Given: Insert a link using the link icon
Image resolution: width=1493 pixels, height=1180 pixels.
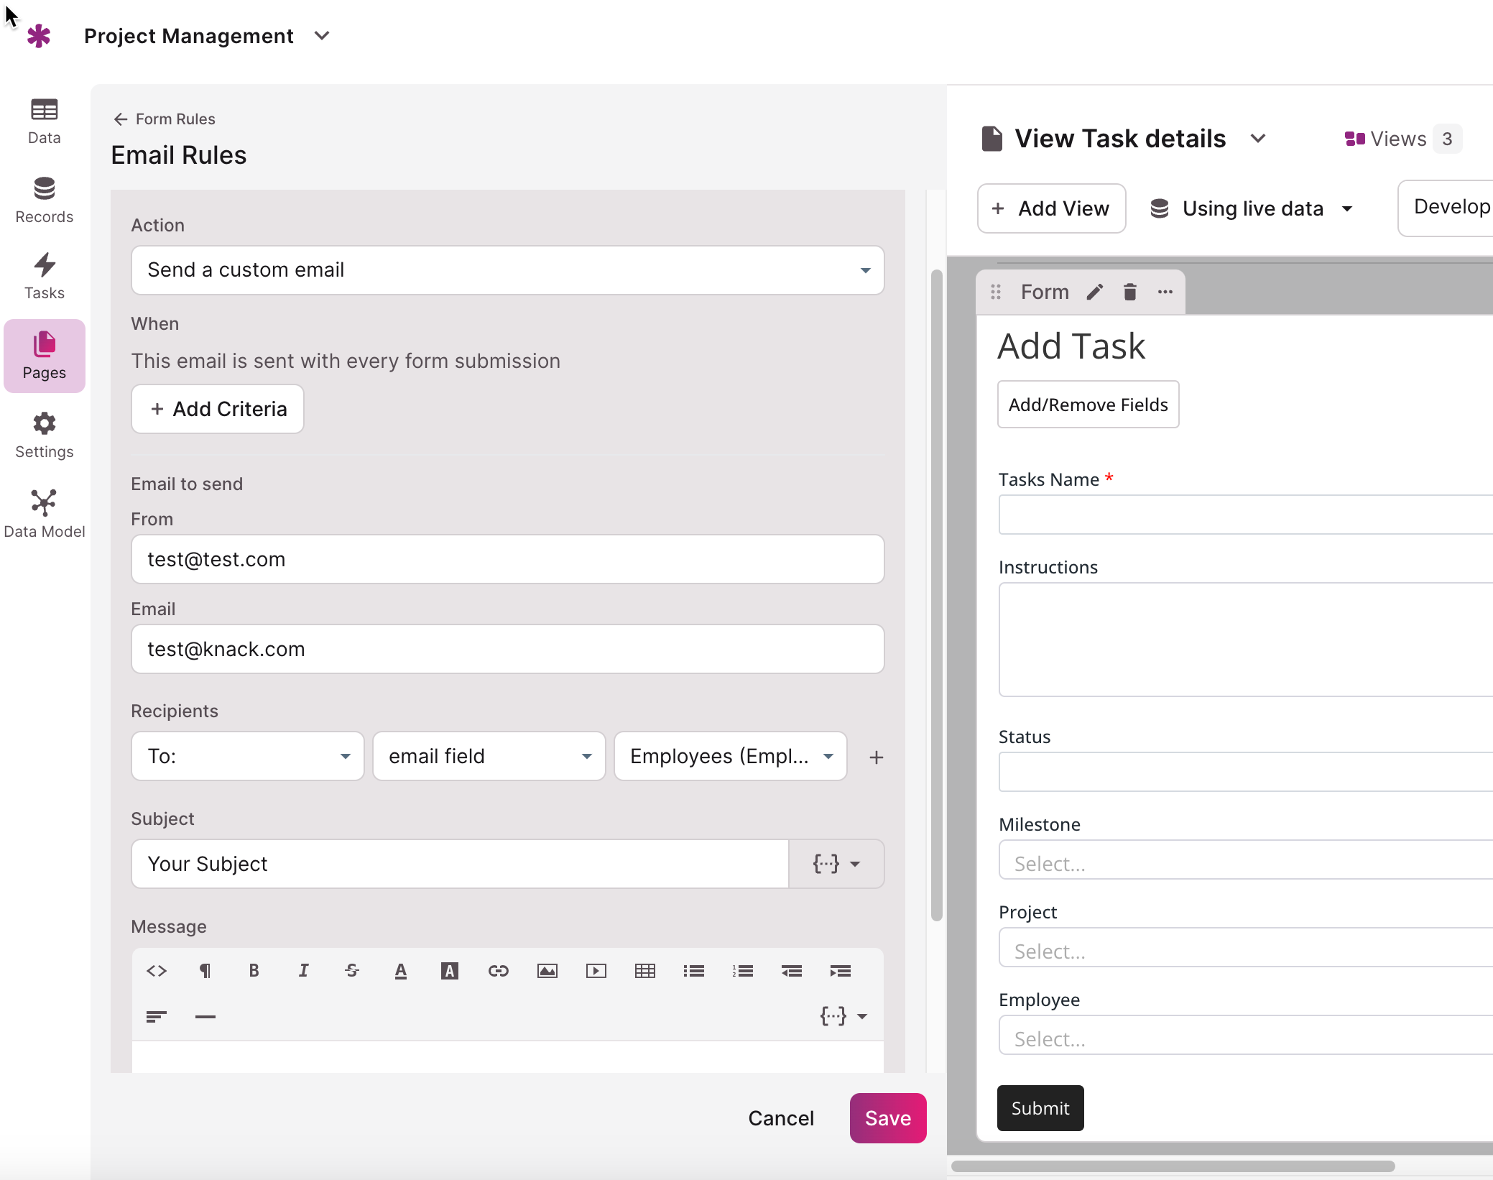Looking at the screenshot, I should click(x=499, y=971).
